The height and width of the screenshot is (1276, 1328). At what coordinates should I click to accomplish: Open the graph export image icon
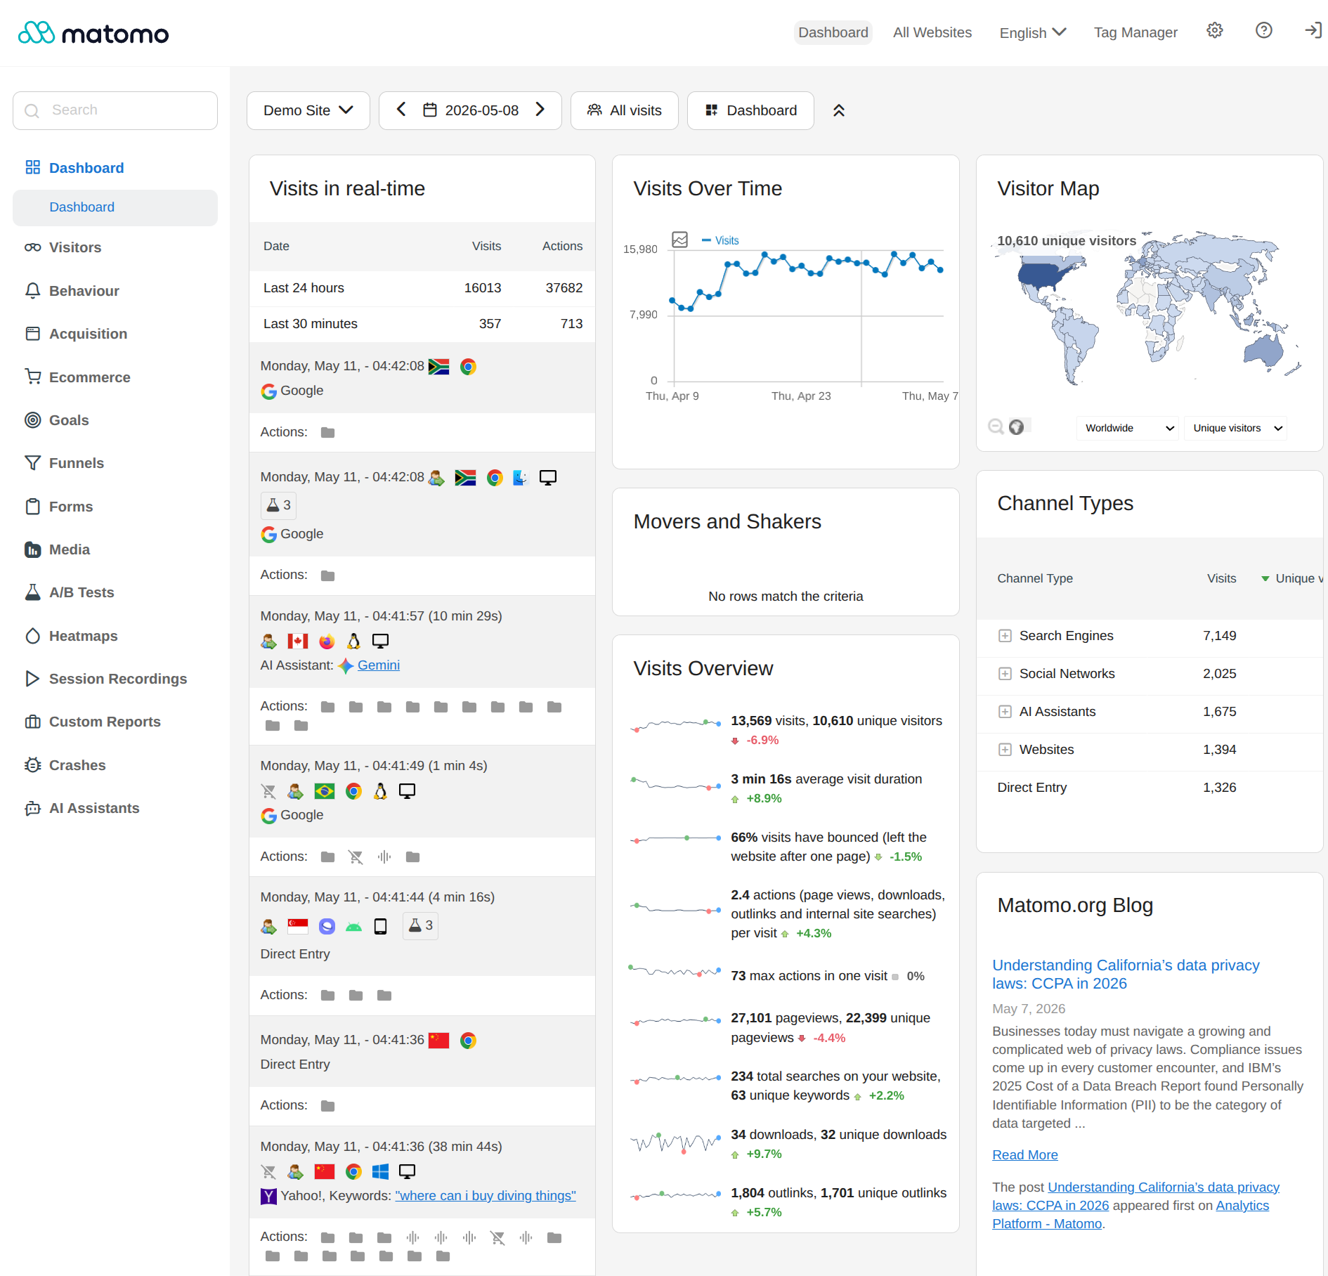[679, 240]
